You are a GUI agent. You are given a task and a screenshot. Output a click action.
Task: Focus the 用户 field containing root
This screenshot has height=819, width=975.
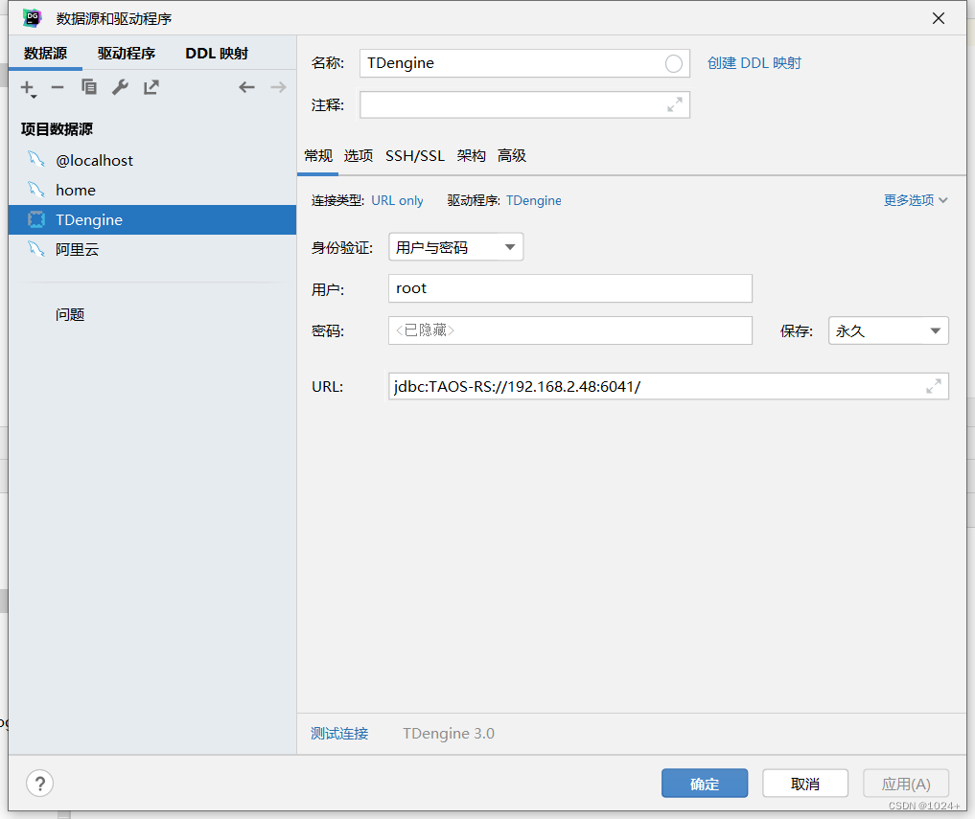[x=570, y=288]
